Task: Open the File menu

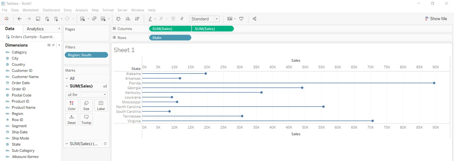Action: 5,10
